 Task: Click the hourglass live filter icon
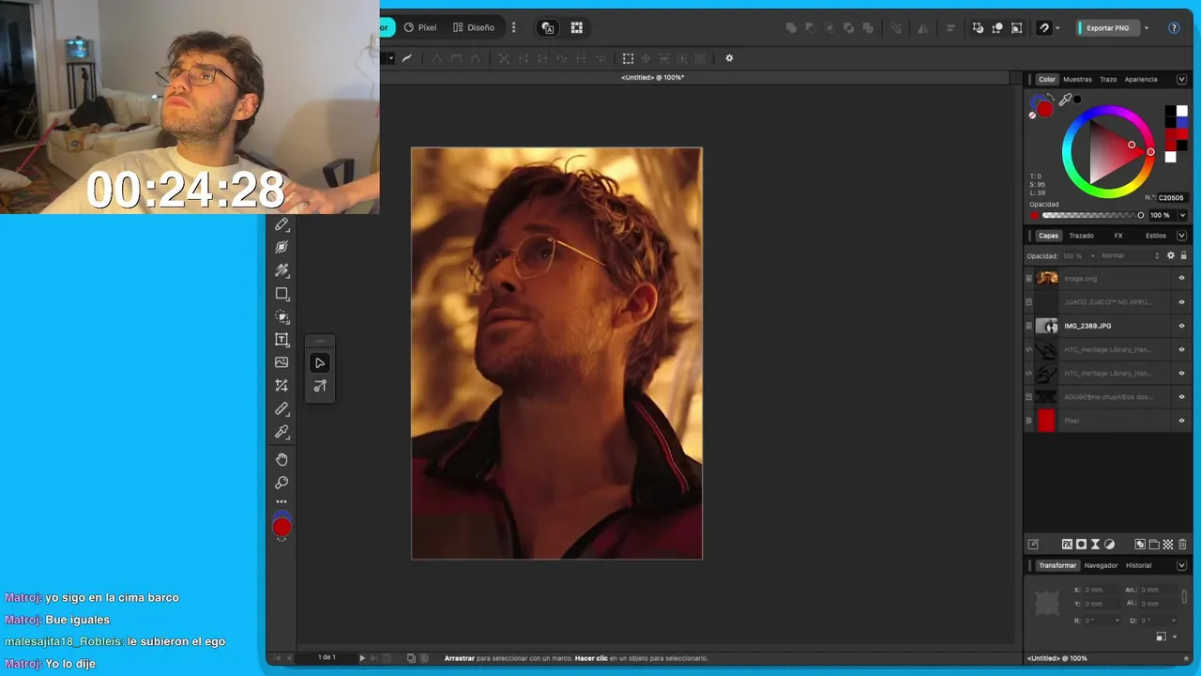(1095, 545)
